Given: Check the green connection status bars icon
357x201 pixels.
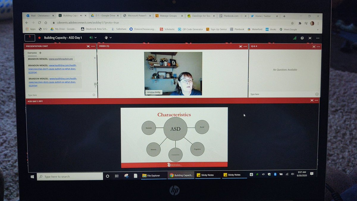Looking at the screenshot, I should coord(295,38).
